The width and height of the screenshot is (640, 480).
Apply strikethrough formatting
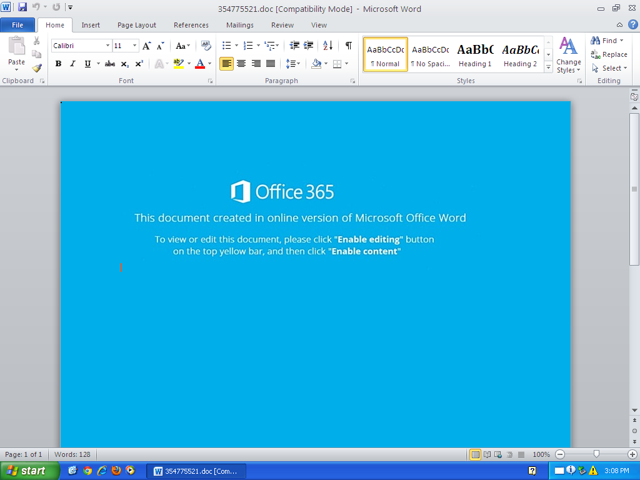coord(110,64)
